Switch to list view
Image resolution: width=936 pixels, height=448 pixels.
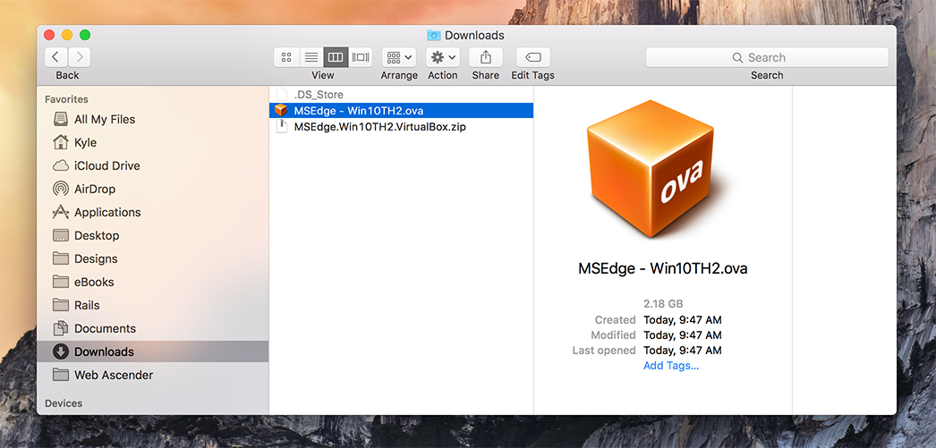[x=311, y=57]
